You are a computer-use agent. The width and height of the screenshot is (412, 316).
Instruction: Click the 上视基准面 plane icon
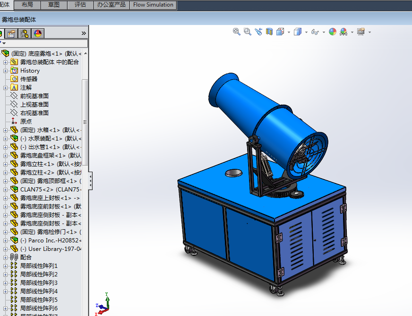tap(14, 104)
